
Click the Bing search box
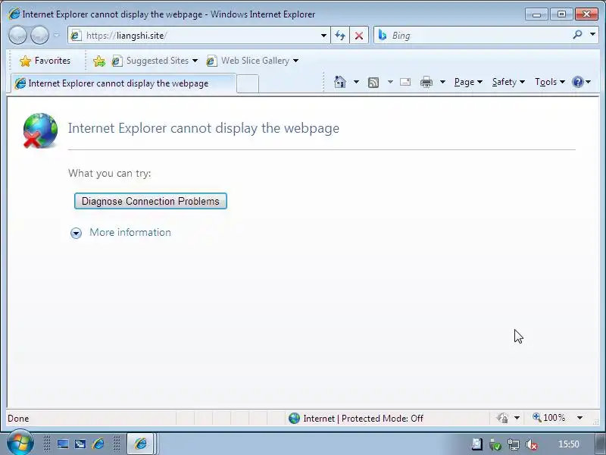471,35
